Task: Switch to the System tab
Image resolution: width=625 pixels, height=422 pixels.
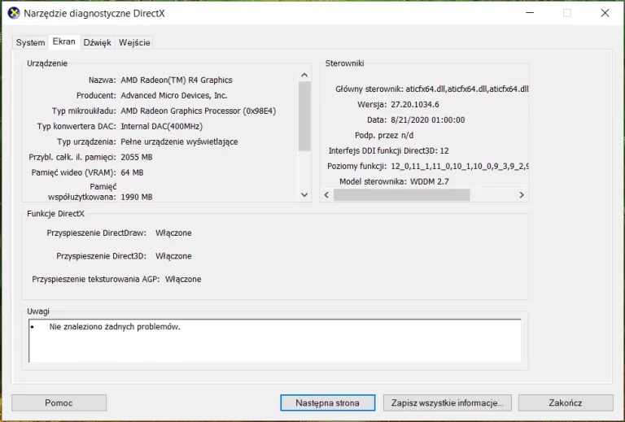Action: coord(30,42)
